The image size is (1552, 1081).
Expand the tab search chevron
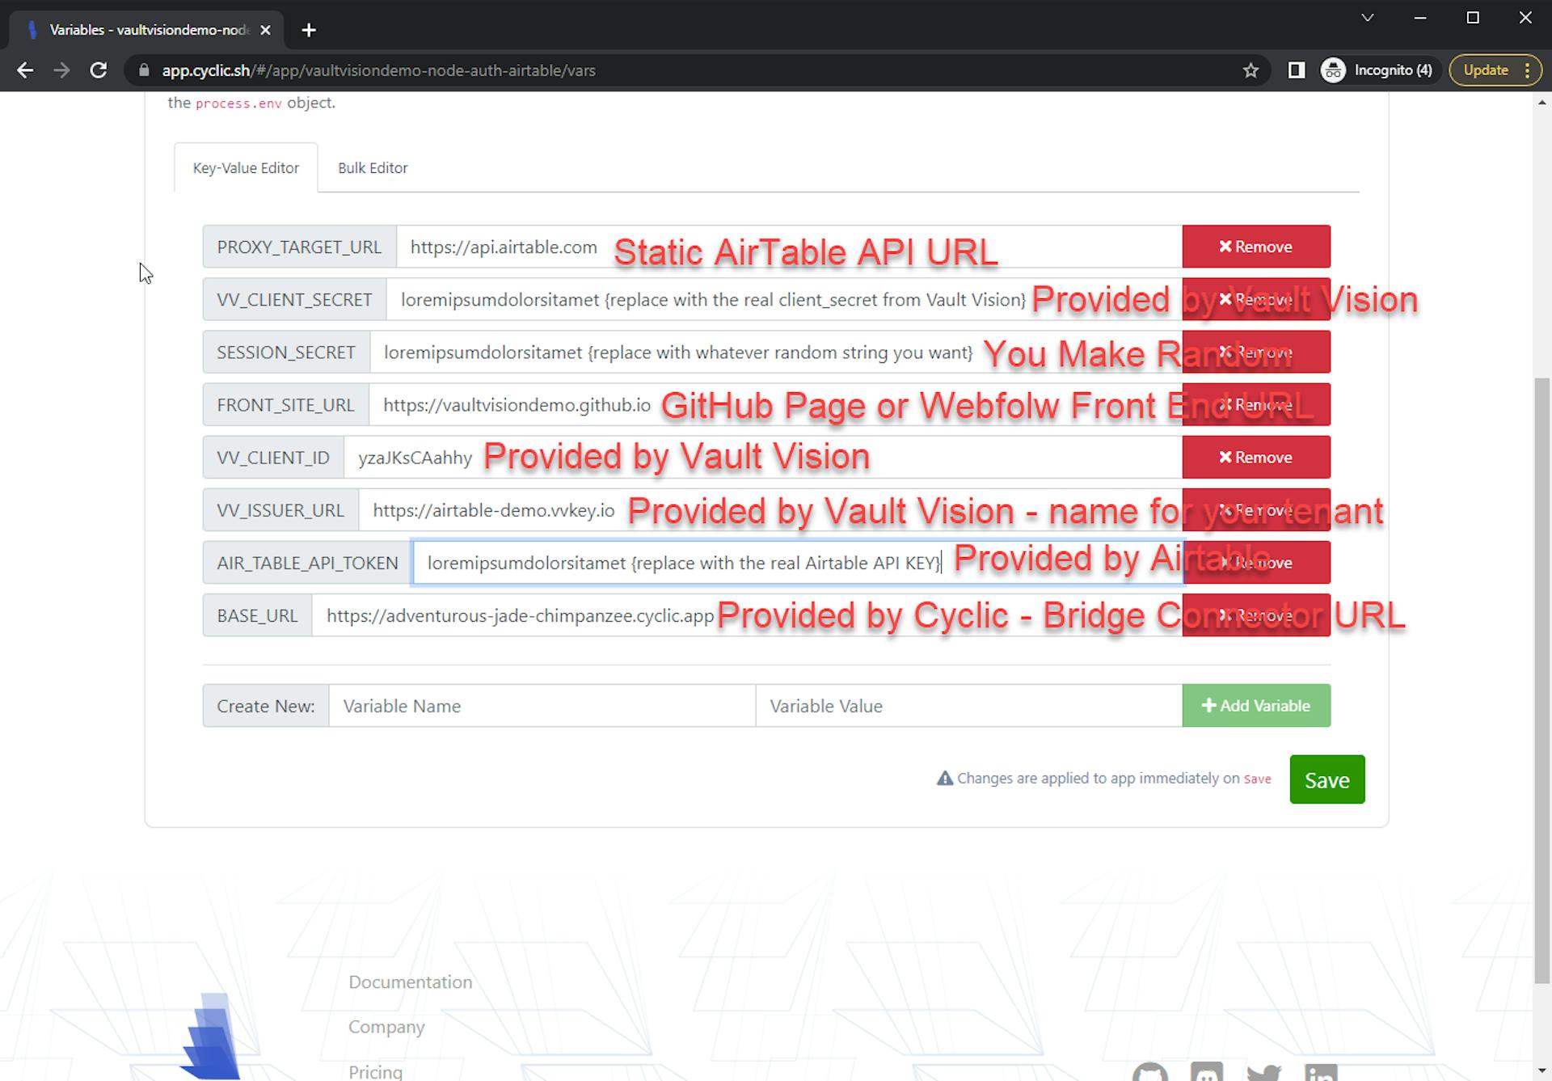point(1367,18)
